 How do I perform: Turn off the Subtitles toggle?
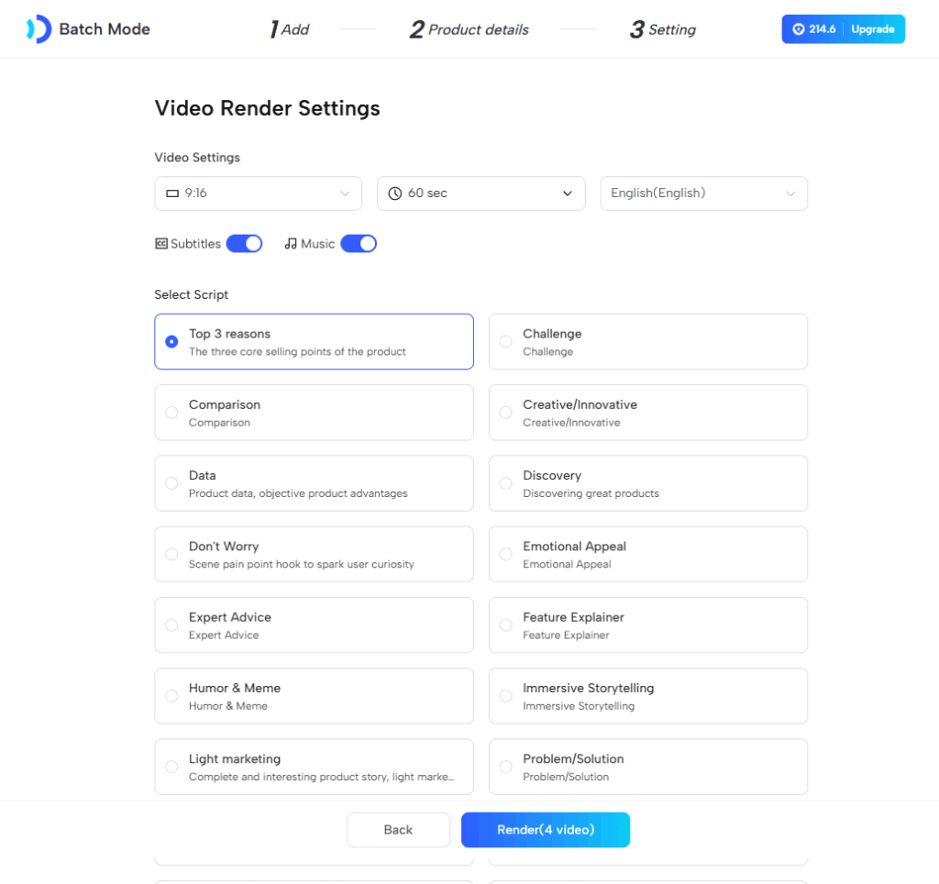coord(244,244)
